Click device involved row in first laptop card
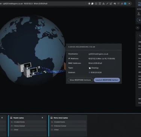The width and height of the screenshot is (141, 137). point(28,126)
